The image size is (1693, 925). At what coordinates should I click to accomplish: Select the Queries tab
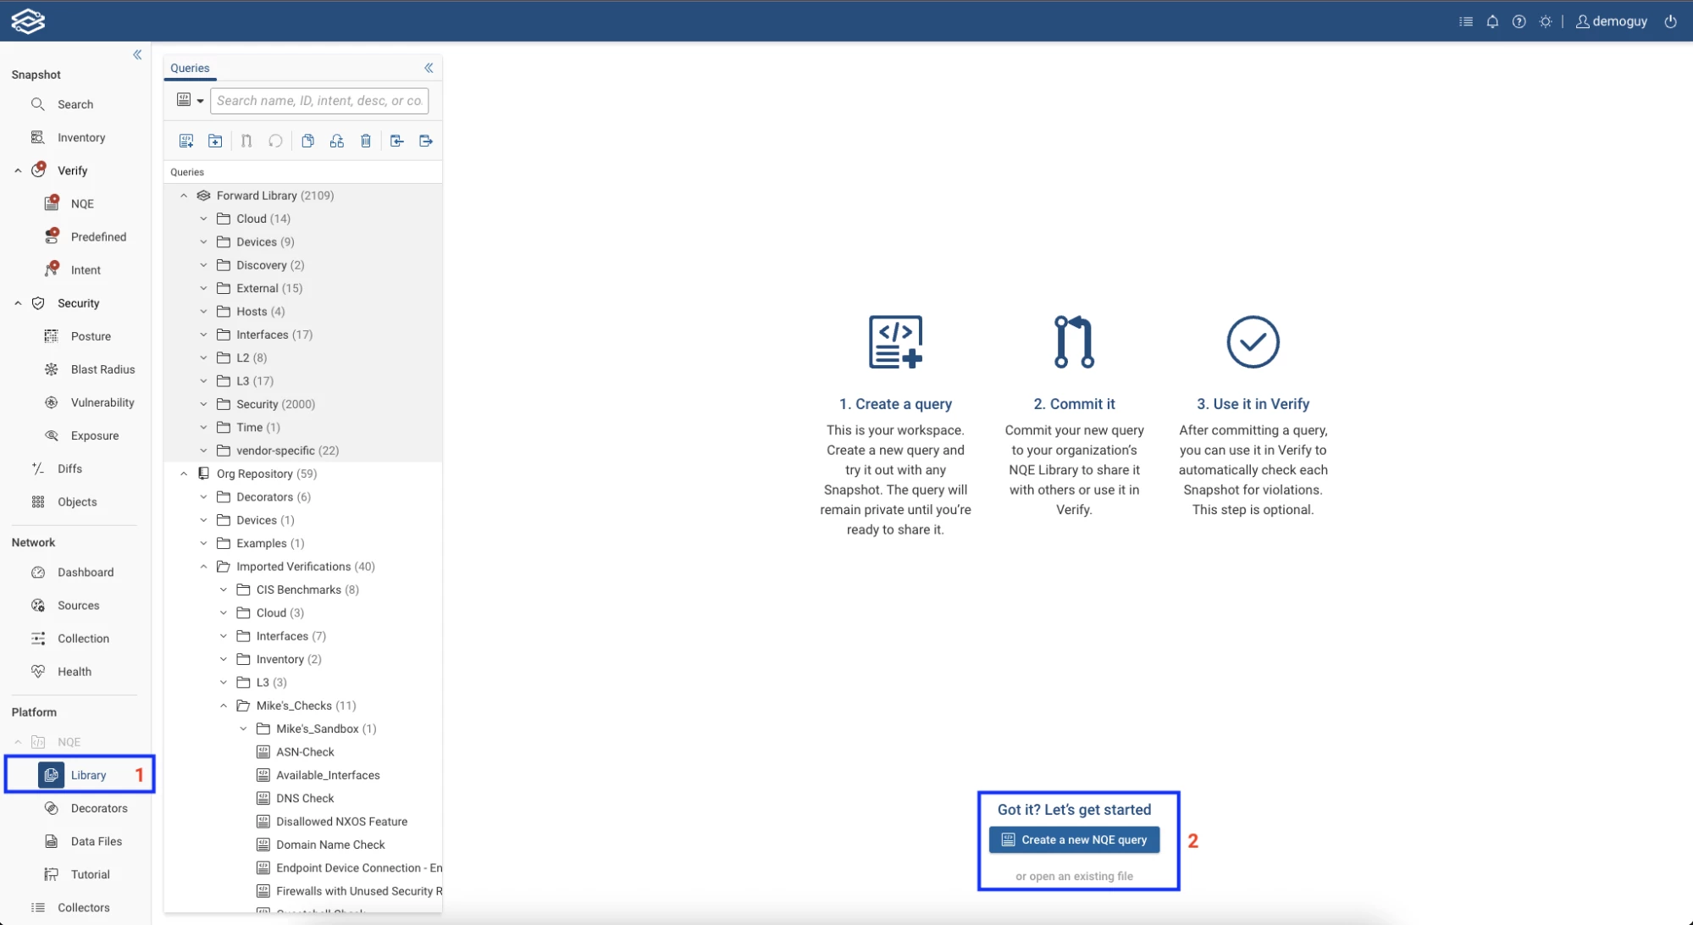[x=190, y=68]
